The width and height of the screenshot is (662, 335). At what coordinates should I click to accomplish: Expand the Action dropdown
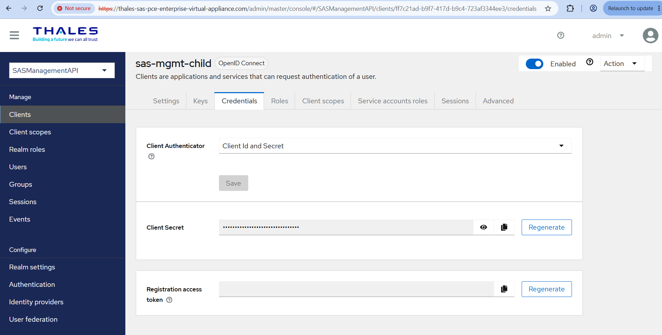[x=622, y=64]
